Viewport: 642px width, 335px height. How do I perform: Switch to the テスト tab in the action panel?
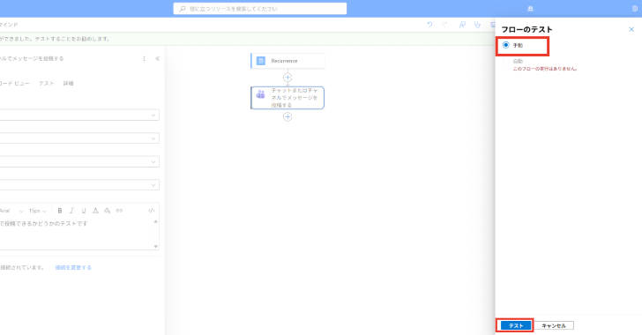coord(46,83)
